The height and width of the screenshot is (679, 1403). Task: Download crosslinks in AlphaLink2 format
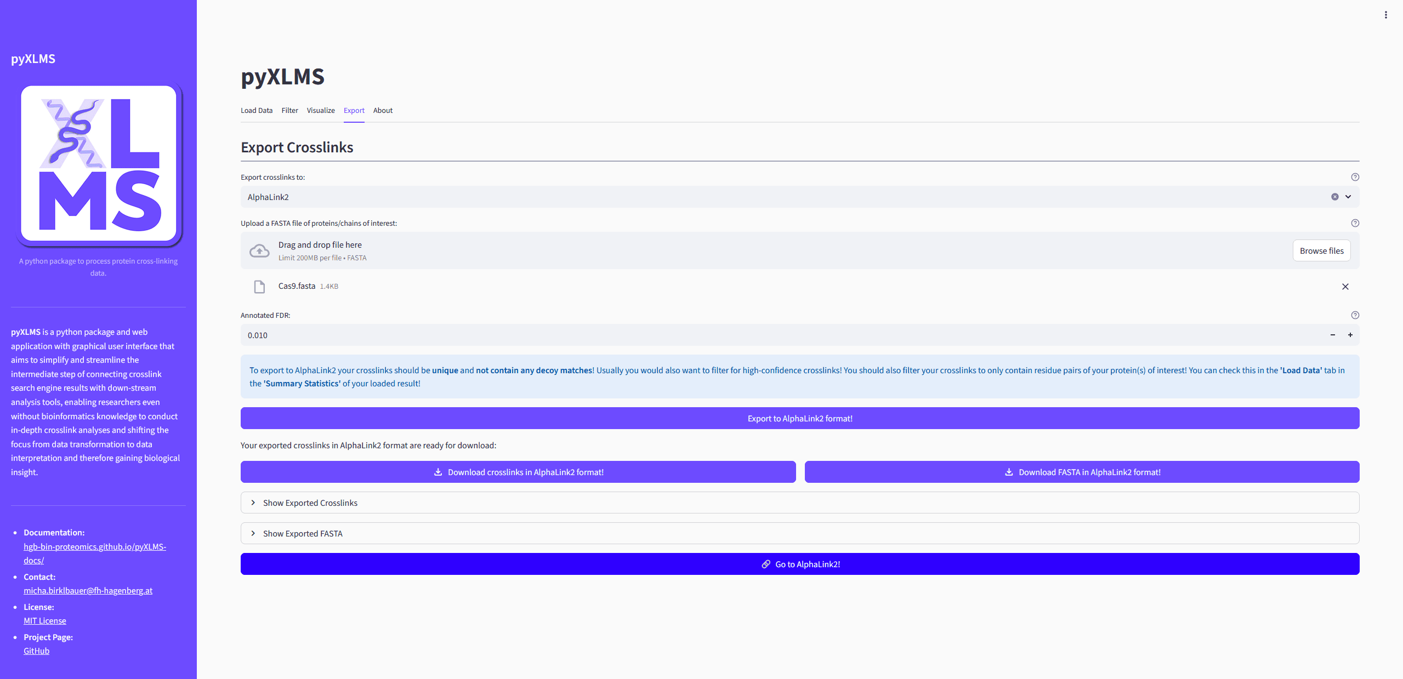[518, 472]
